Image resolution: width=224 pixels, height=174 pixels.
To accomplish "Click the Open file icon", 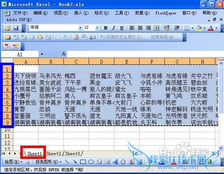I will pyautogui.click(x=8, y=28).
